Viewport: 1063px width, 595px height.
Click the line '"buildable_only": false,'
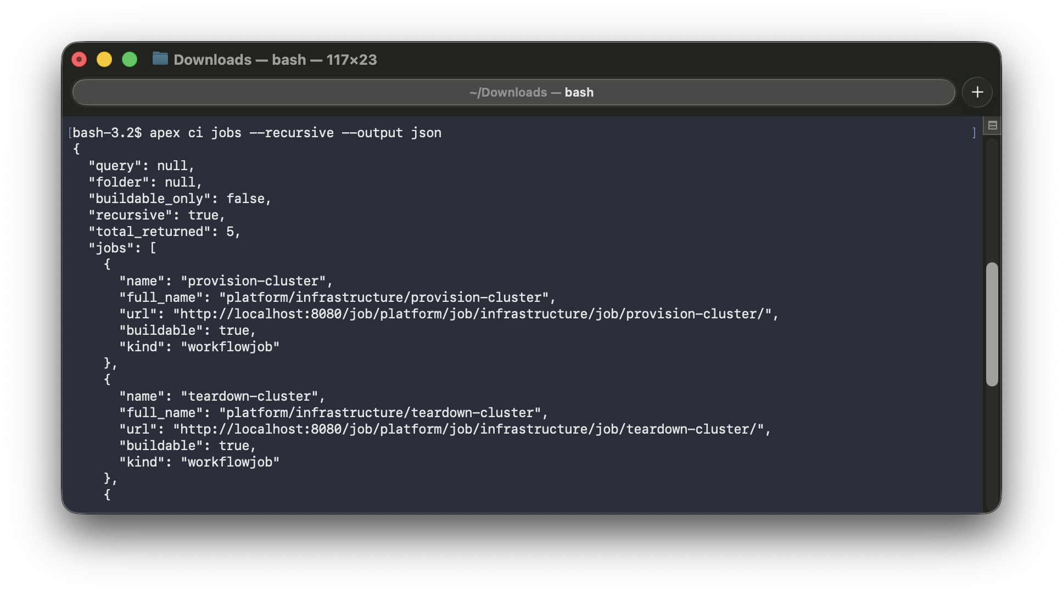(x=180, y=199)
